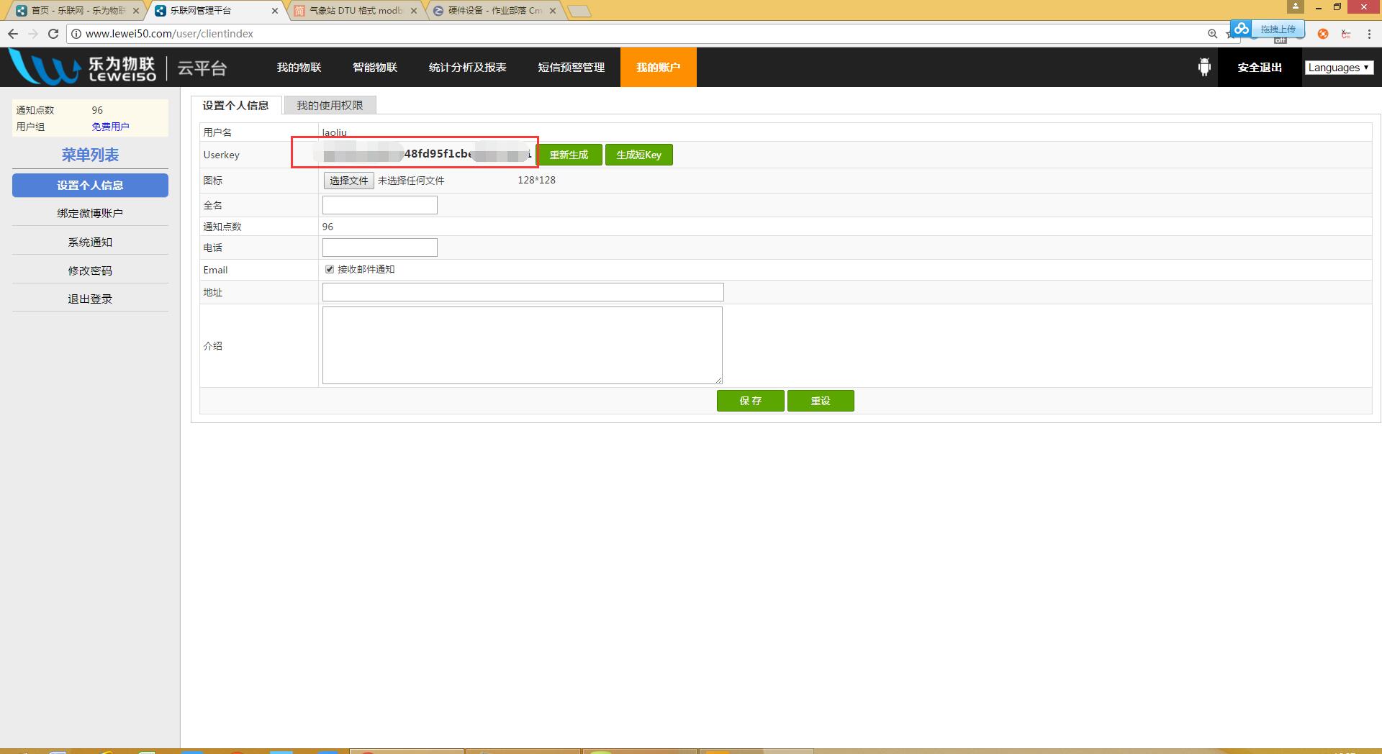Screen dimensions: 1382x754
Task: Click the Baidu cloud upload icon
Action: pyautogui.click(x=1241, y=29)
